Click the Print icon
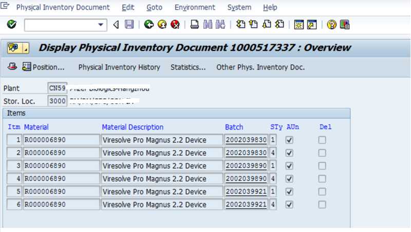The image size is (411, 232). click(195, 25)
